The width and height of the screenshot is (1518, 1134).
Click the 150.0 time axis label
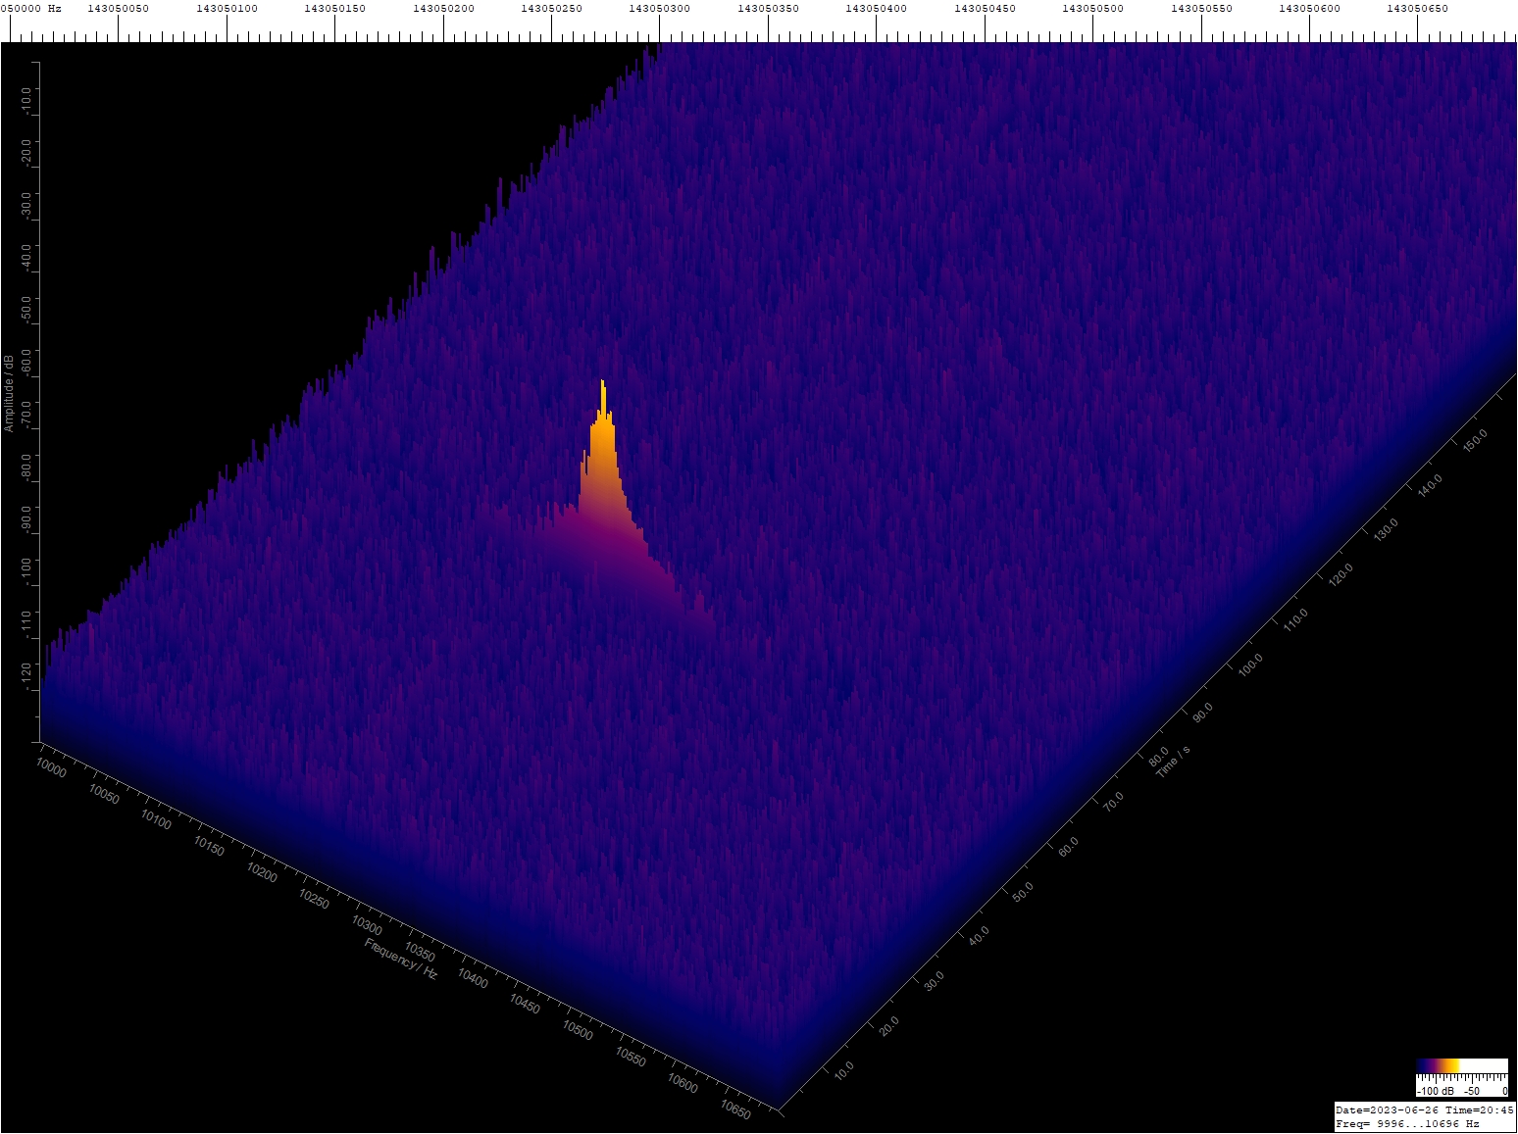1476,440
